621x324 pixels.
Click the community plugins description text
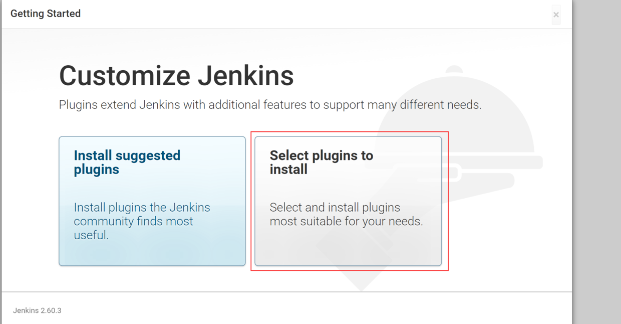[142, 221]
